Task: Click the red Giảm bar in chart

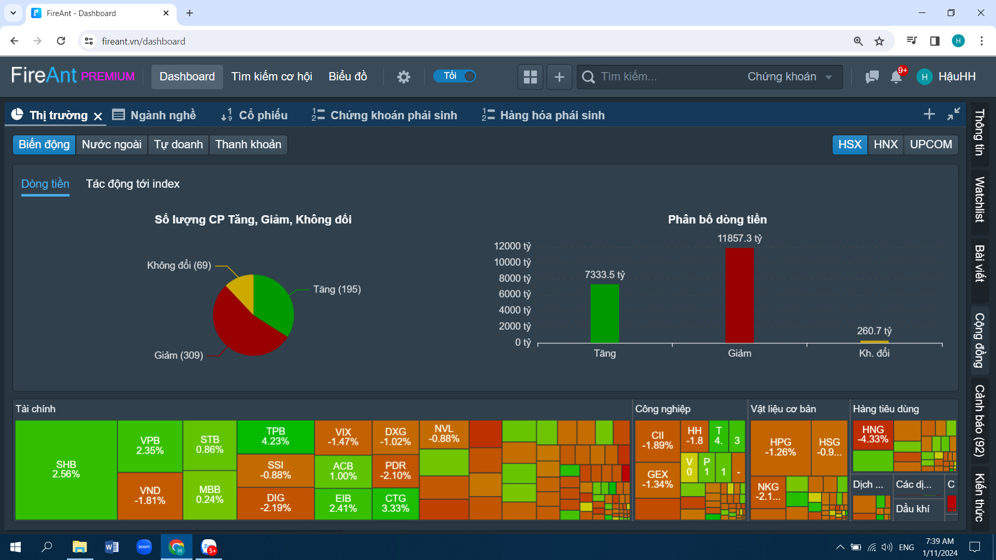Action: coord(739,296)
